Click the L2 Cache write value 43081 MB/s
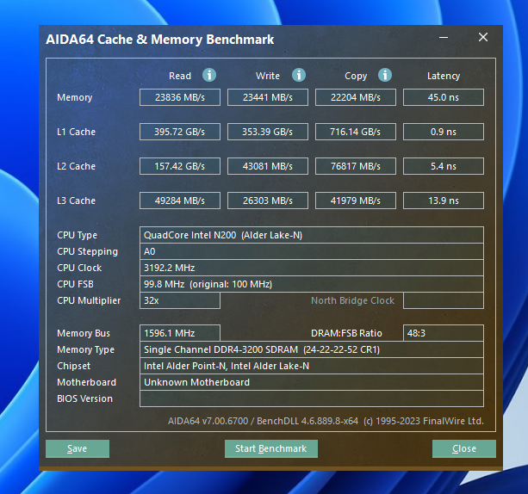Image resolution: width=528 pixels, height=494 pixels. (x=268, y=166)
